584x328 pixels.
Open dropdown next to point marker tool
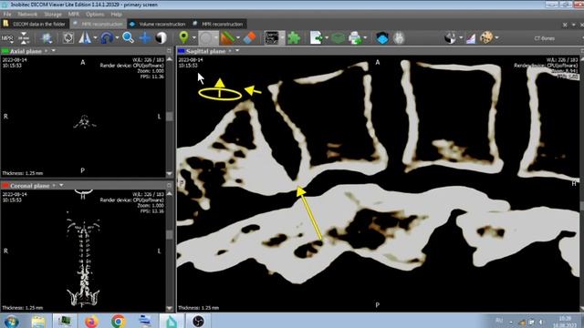[x=193, y=38]
